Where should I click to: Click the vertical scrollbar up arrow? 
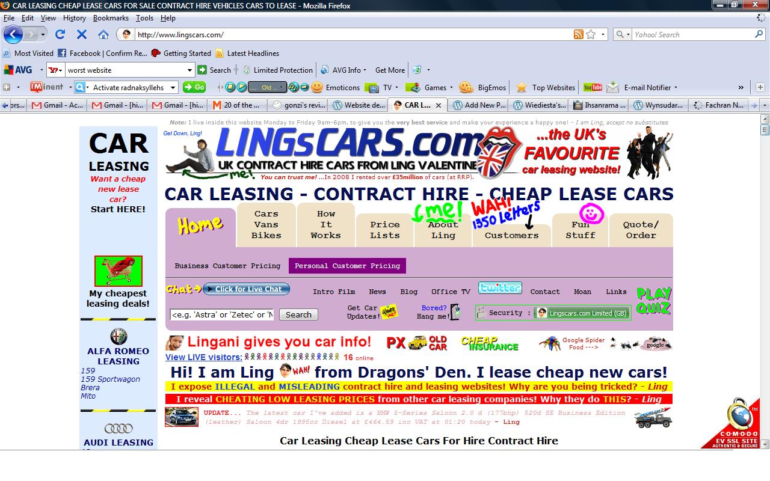(x=765, y=118)
